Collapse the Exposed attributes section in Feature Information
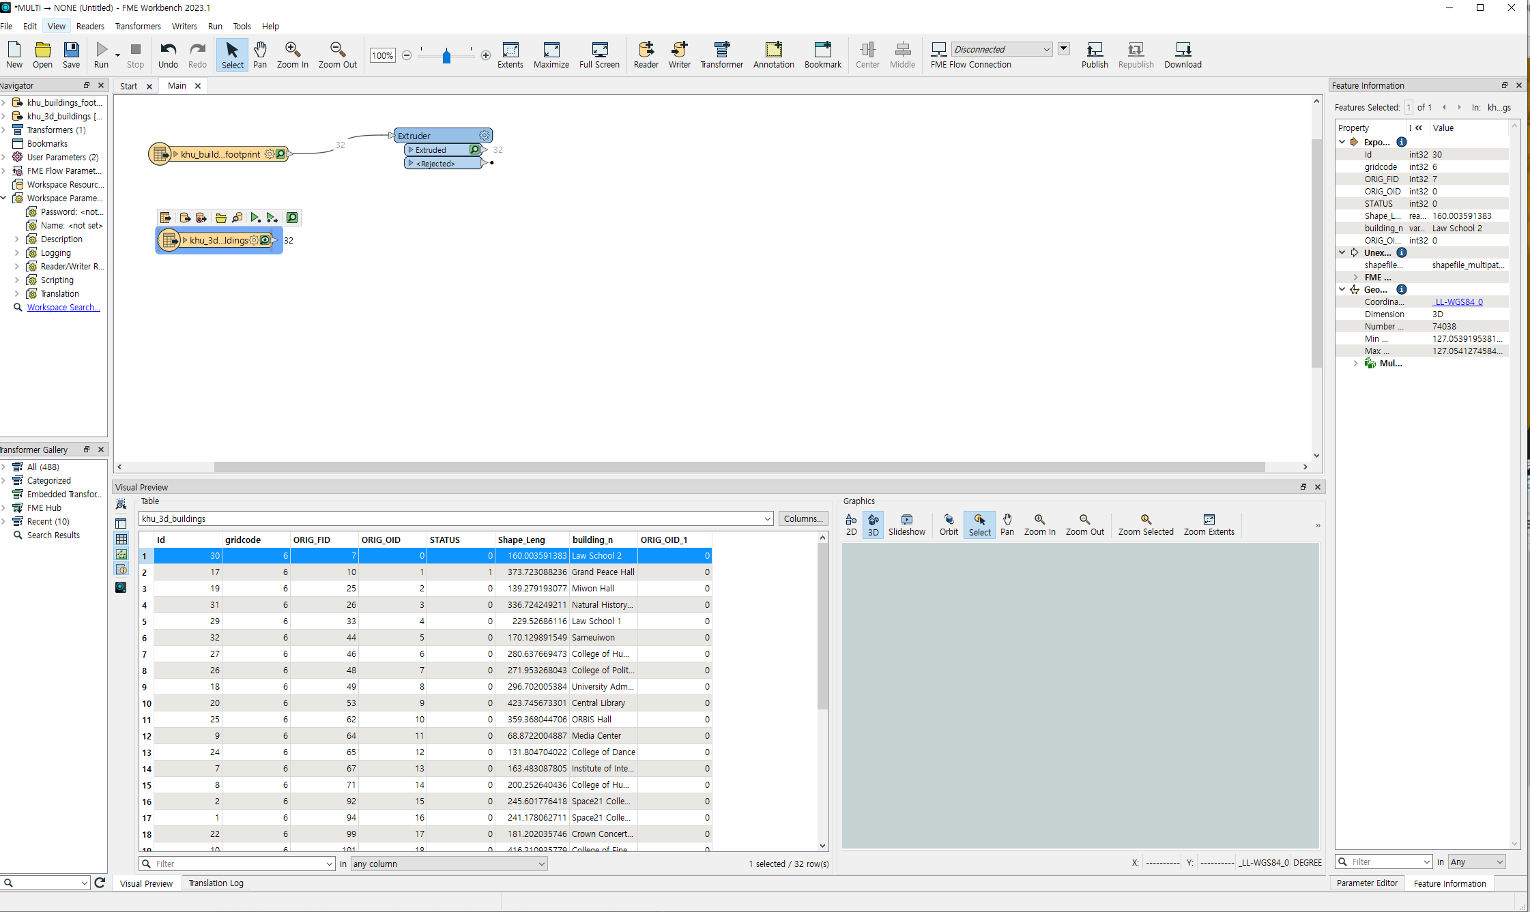This screenshot has height=912, width=1530. click(1342, 142)
